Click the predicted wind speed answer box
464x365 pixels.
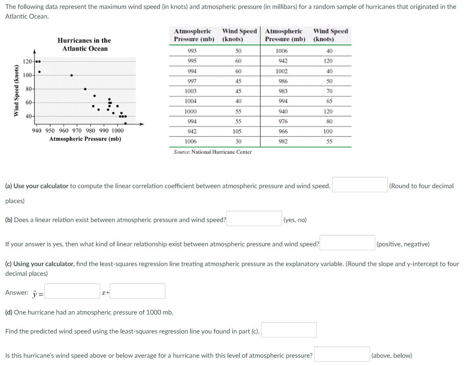coord(288,330)
